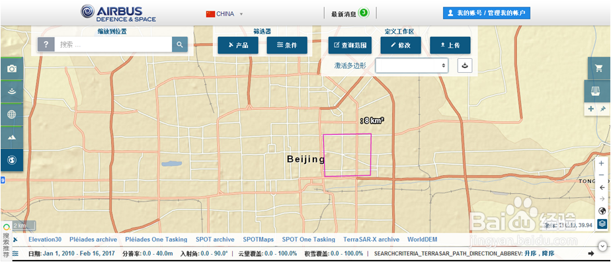Click the green 3 notification badge

point(363,13)
